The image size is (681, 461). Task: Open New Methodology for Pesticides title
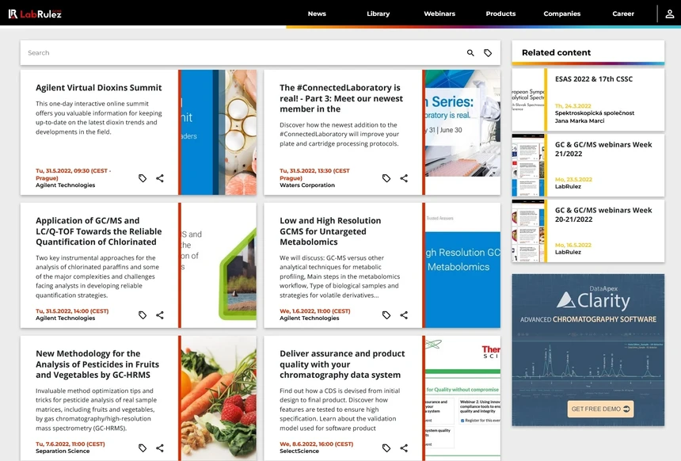pos(97,364)
